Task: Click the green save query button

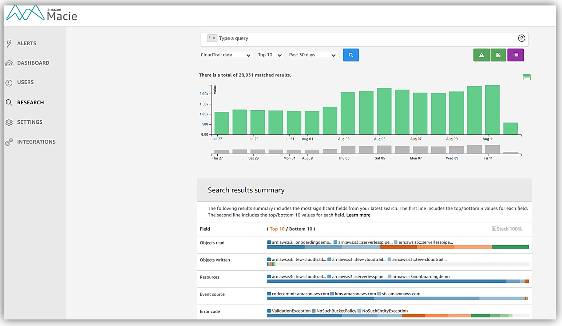Action: click(x=498, y=55)
